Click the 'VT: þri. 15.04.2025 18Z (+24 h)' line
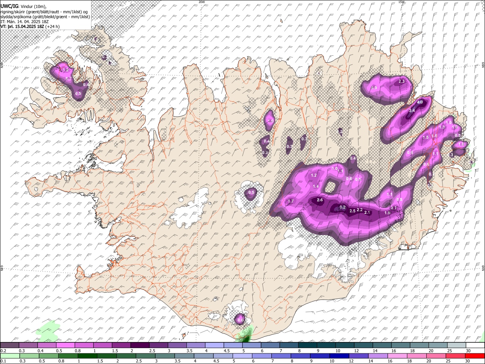Screen dimensions: 485x364 (30, 27)
